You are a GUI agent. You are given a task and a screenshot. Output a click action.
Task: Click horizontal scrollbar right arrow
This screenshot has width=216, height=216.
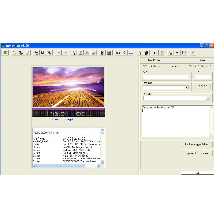[x=98, y=165]
